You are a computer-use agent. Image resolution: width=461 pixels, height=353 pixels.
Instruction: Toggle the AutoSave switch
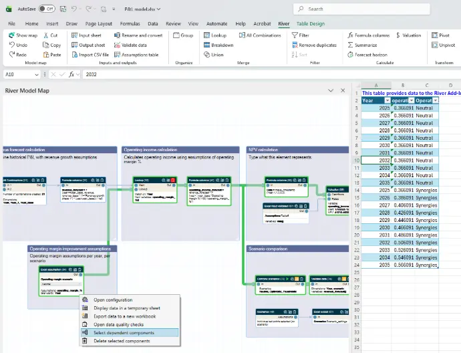(x=47, y=9)
